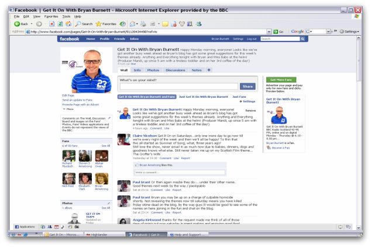
Task: Open Elizabeth Clark's fan thumbnail
Action: pos(85,179)
